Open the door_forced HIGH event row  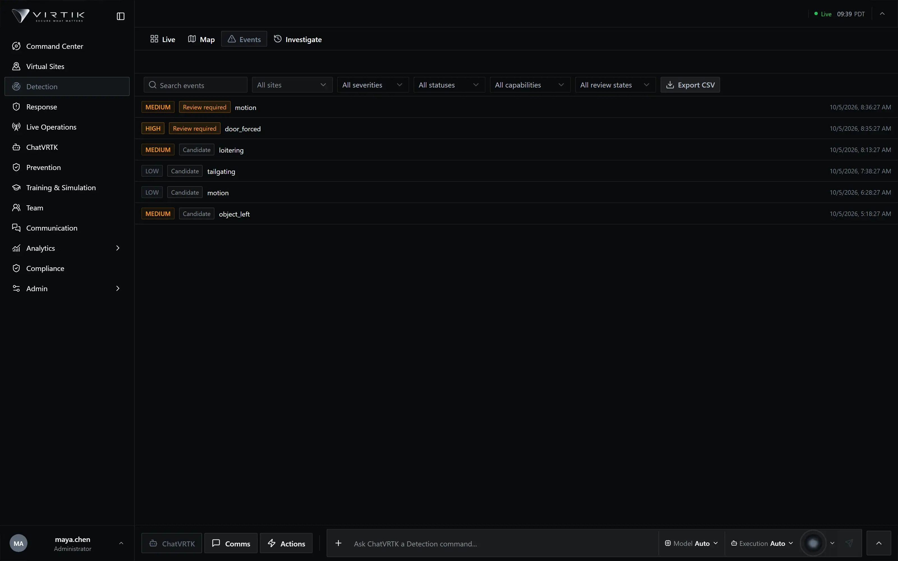(x=516, y=128)
